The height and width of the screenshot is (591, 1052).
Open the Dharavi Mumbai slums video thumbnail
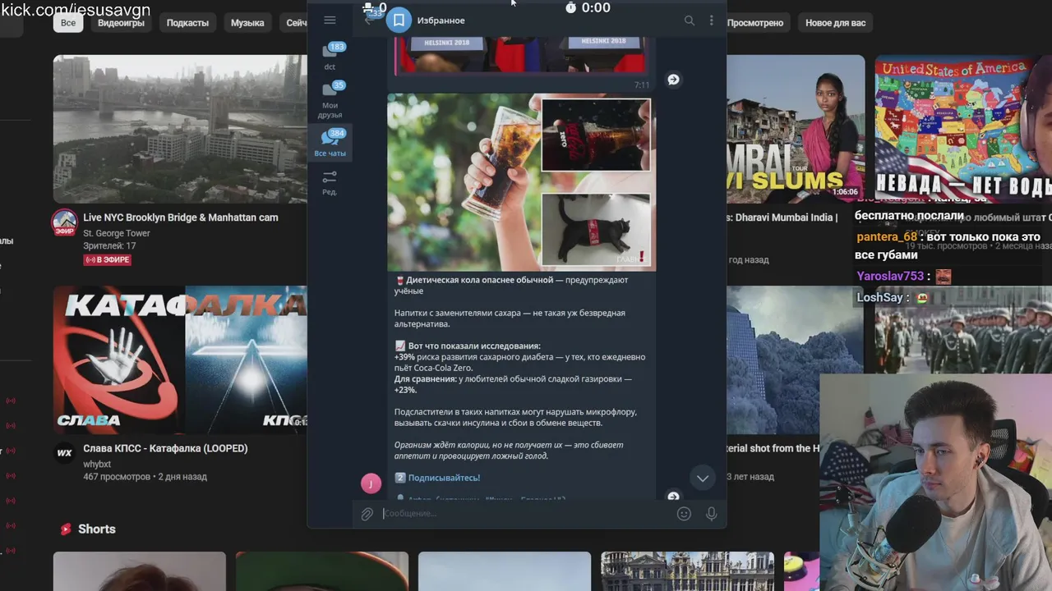click(x=796, y=129)
